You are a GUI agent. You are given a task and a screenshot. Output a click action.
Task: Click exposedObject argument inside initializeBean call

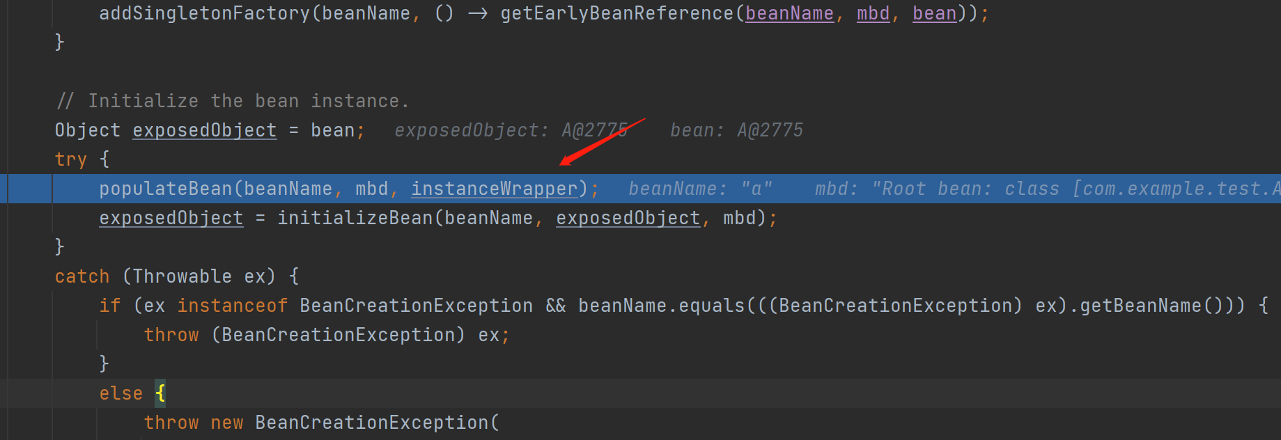point(628,218)
